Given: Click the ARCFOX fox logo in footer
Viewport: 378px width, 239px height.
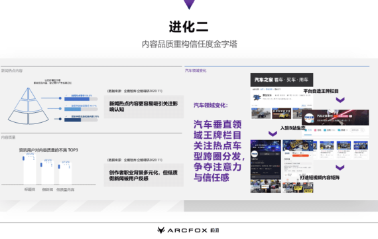Looking at the screenshot, I should (160, 230).
